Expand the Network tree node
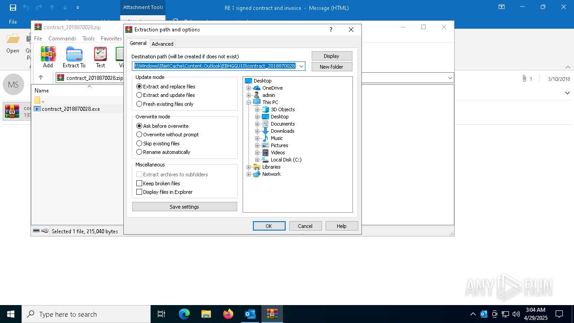The image size is (574, 323). pyautogui.click(x=248, y=174)
